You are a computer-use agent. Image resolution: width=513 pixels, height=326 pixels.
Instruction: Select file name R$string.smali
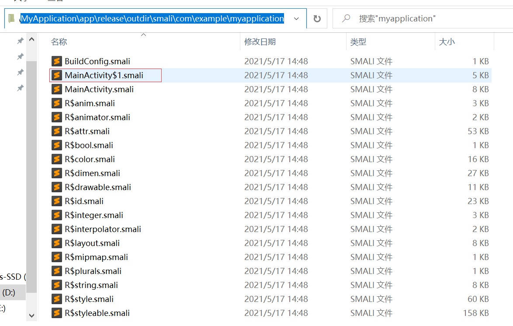[91, 285]
